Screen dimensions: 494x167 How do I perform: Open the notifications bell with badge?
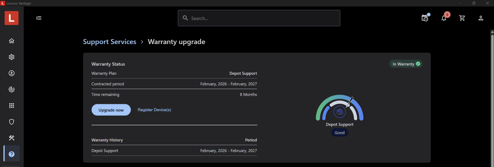tap(444, 18)
